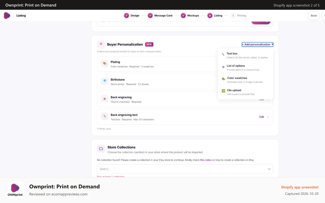Click 'Yes/no checkbox · Required' text

tap(126, 102)
